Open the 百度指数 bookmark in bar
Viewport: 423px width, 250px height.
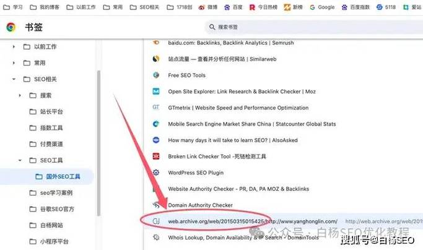tap(355, 7)
